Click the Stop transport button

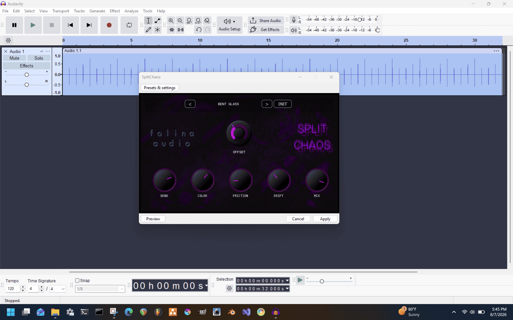pos(52,25)
